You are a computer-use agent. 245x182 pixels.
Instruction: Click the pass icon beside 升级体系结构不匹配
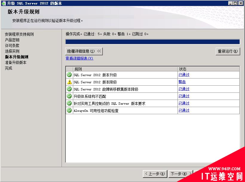(69, 96)
